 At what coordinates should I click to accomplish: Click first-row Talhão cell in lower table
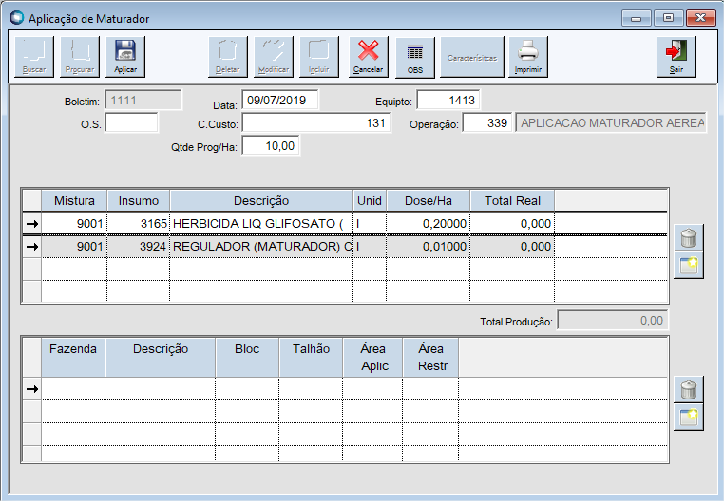tap(311, 389)
